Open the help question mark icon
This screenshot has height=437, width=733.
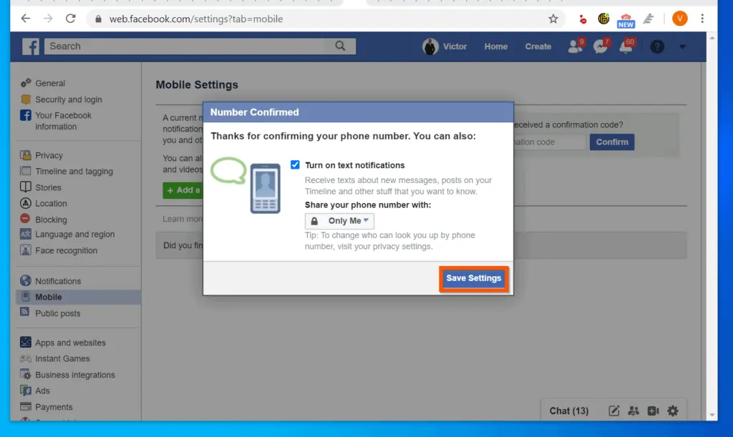[657, 46]
